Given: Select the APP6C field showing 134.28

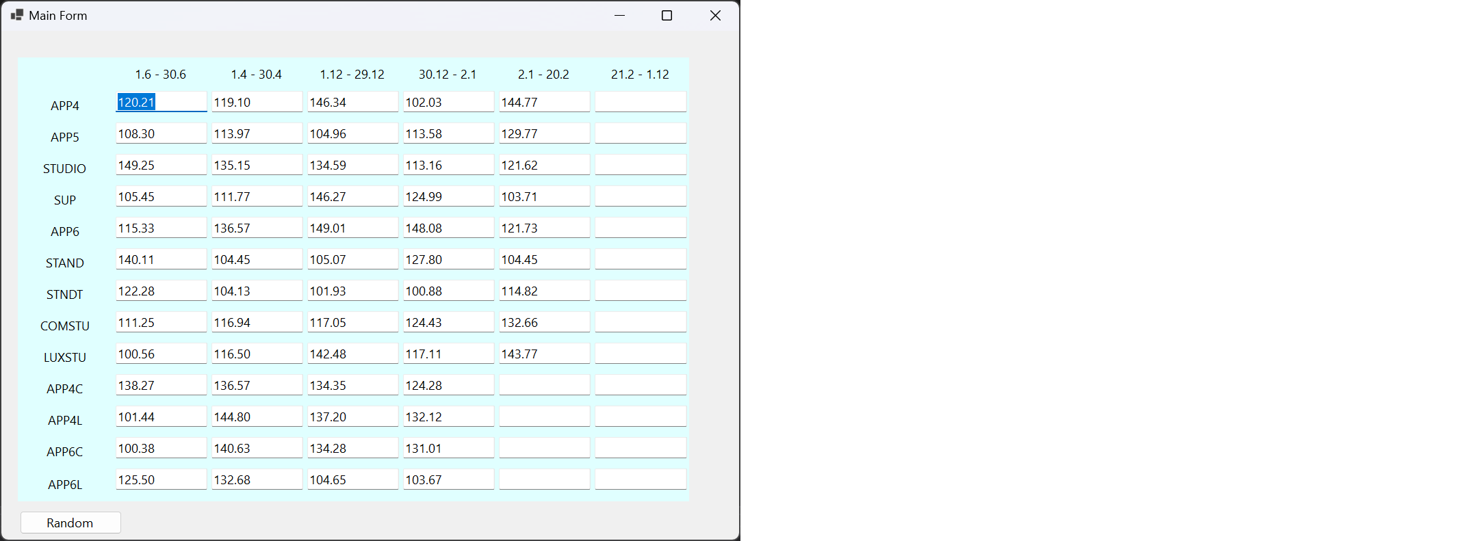Looking at the screenshot, I should (353, 448).
